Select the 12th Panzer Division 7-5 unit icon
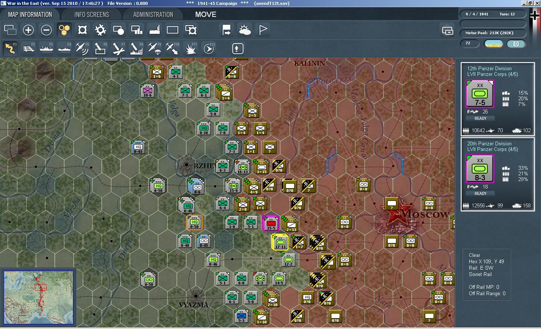541x329 pixels. tap(480, 94)
